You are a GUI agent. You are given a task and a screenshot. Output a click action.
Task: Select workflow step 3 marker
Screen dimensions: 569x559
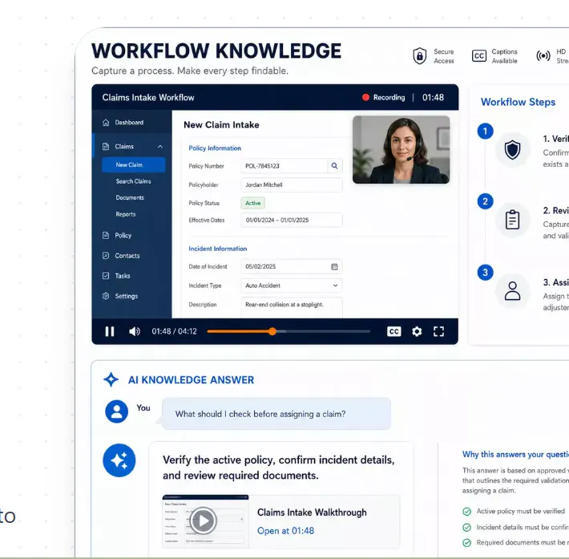pos(485,273)
